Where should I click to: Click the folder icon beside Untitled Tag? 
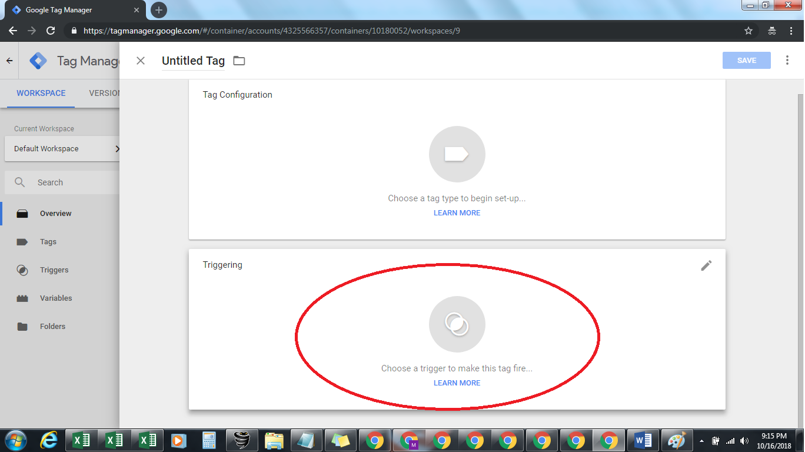[239, 61]
